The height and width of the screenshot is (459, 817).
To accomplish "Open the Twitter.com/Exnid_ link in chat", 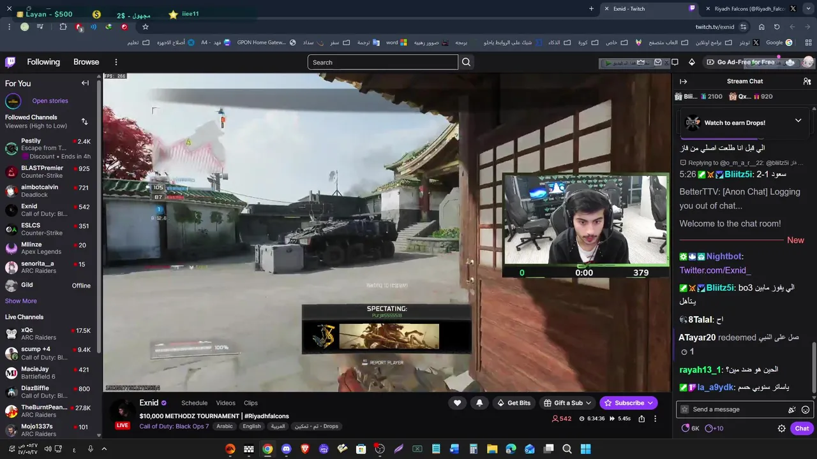I will [715, 271].
